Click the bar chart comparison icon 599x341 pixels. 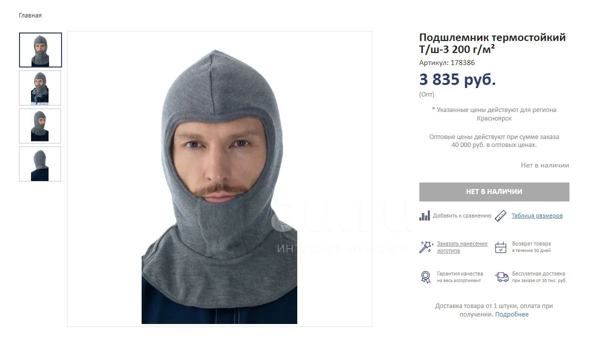click(x=424, y=216)
